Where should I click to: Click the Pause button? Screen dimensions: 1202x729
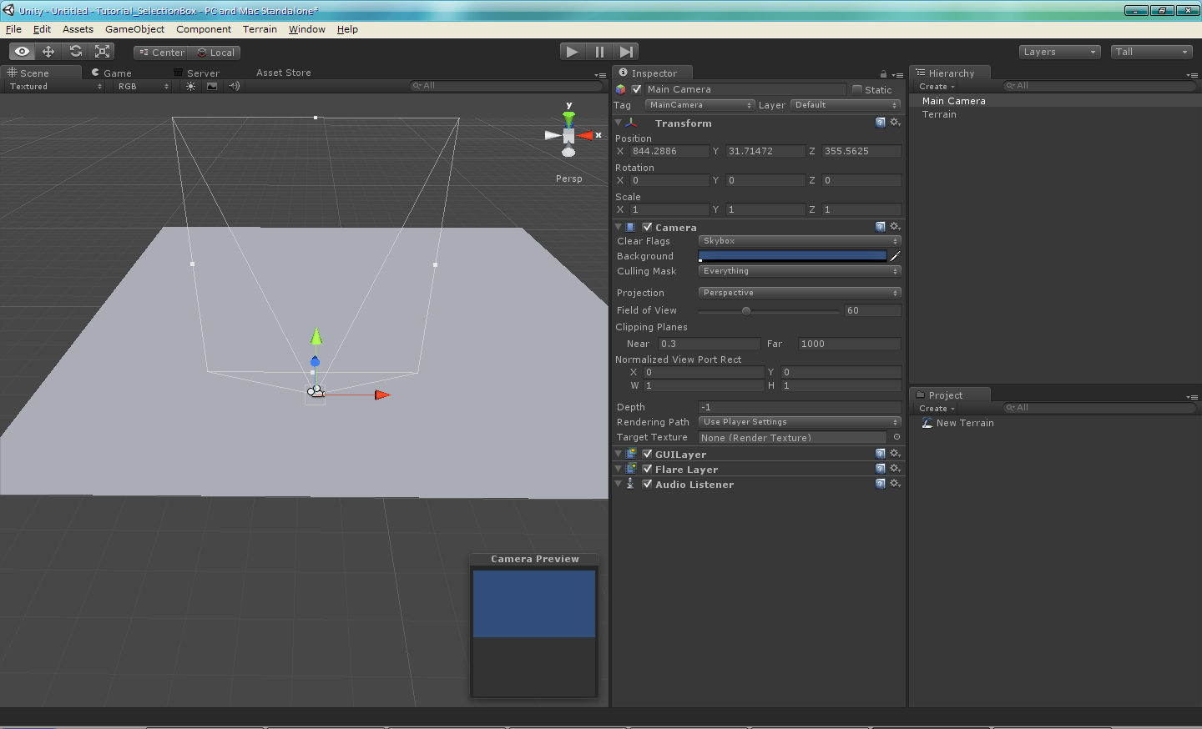click(599, 52)
